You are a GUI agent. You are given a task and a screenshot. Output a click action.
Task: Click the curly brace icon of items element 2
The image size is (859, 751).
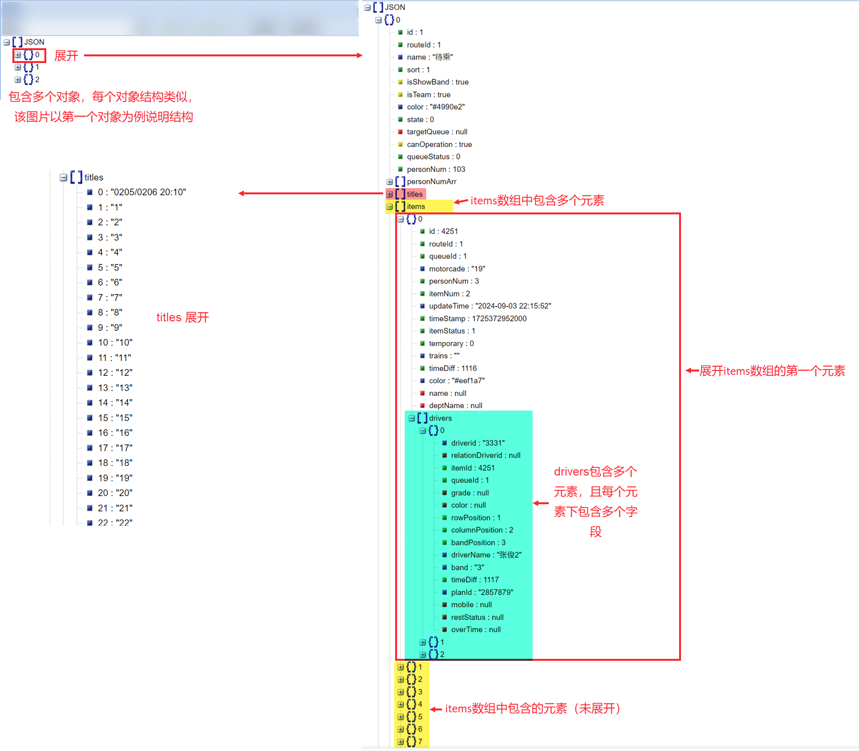(411, 679)
